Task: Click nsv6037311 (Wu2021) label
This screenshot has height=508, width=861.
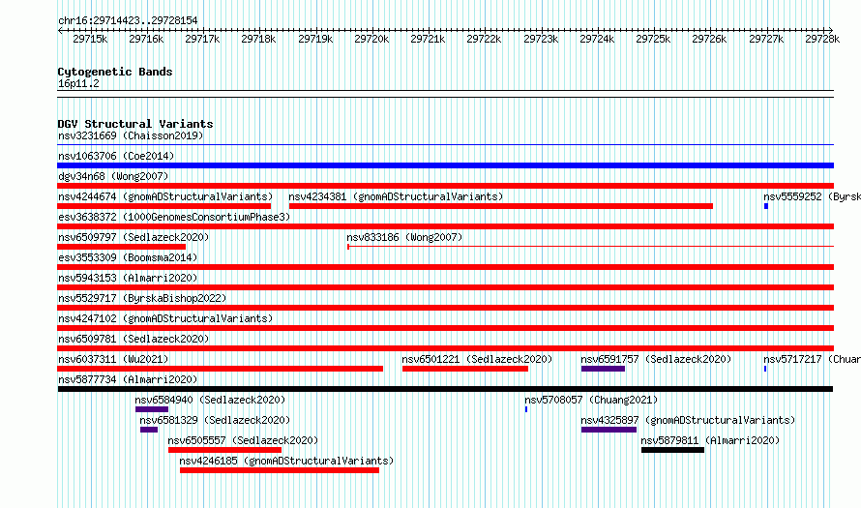Action: coord(113,359)
